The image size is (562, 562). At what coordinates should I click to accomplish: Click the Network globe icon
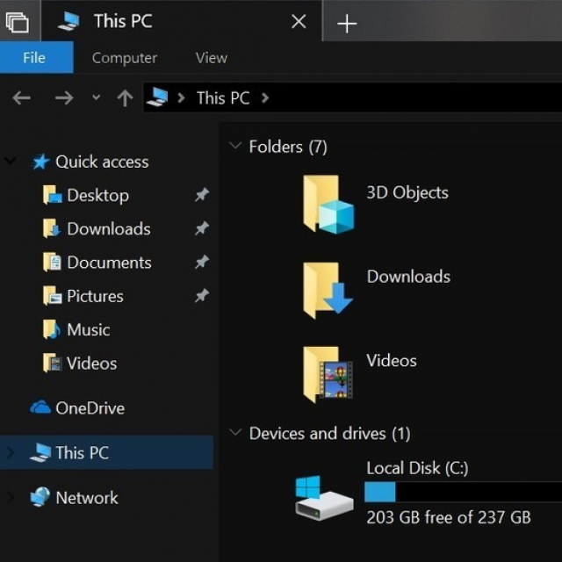(40, 497)
